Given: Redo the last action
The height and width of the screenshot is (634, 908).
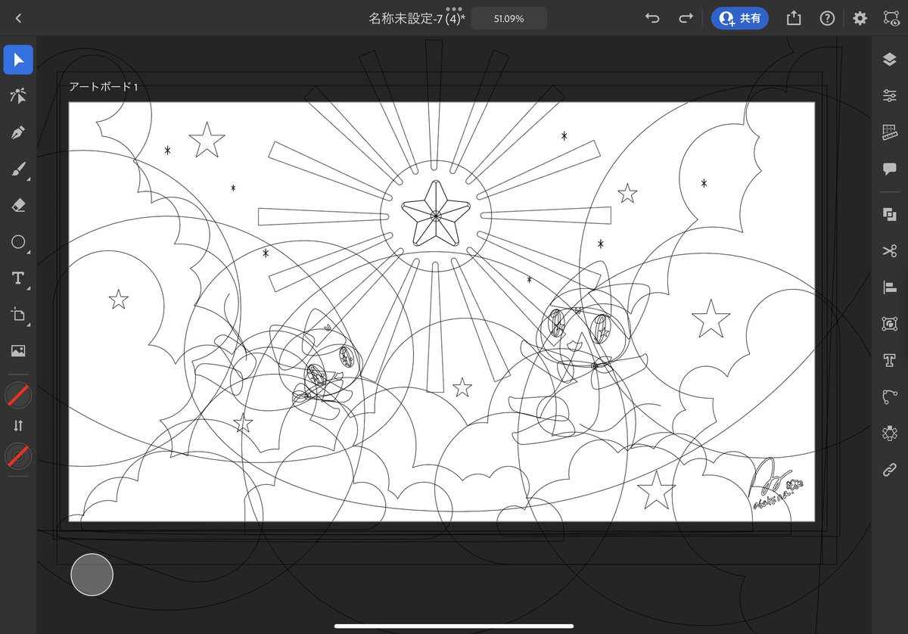Looking at the screenshot, I should coord(686,18).
